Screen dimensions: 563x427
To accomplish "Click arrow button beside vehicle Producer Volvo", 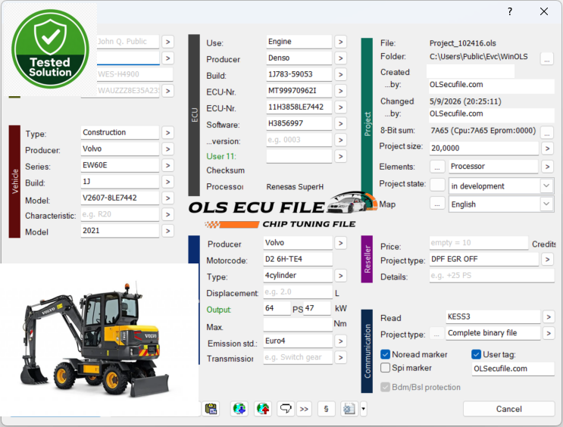I will coord(167,149).
